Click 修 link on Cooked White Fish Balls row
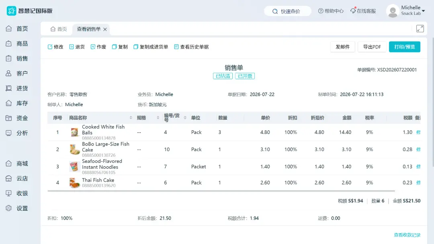The height and width of the screenshot is (244, 434). pos(418,132)
